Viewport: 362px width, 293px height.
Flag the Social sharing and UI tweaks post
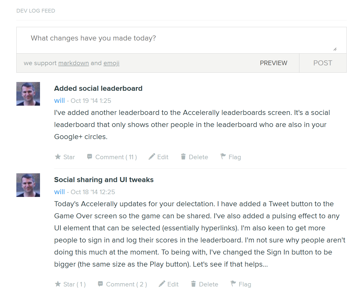pyautogui.click(x=241, y=284)
